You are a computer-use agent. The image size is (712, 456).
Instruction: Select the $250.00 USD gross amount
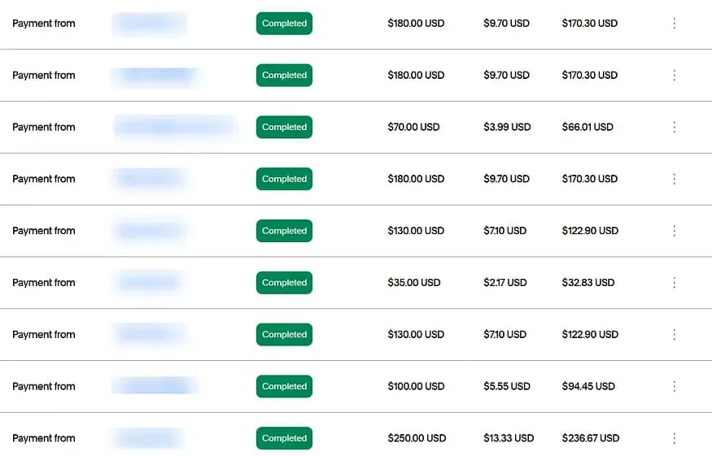[x=417, y=438]
